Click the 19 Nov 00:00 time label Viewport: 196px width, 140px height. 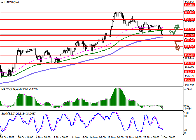(x=115, y=137)
